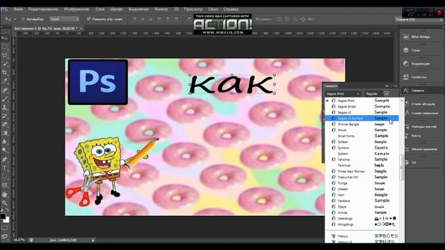This screenshot has height=250, width=445.
Task: Choose Wingdings font from list
Action: click(362, 224)
